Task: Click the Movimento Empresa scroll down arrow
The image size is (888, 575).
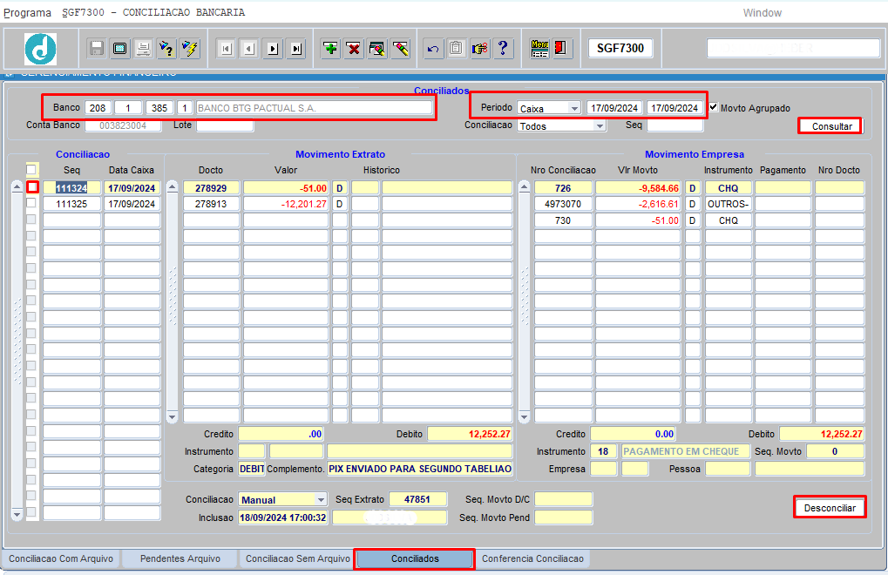Action: click(525, 417)
